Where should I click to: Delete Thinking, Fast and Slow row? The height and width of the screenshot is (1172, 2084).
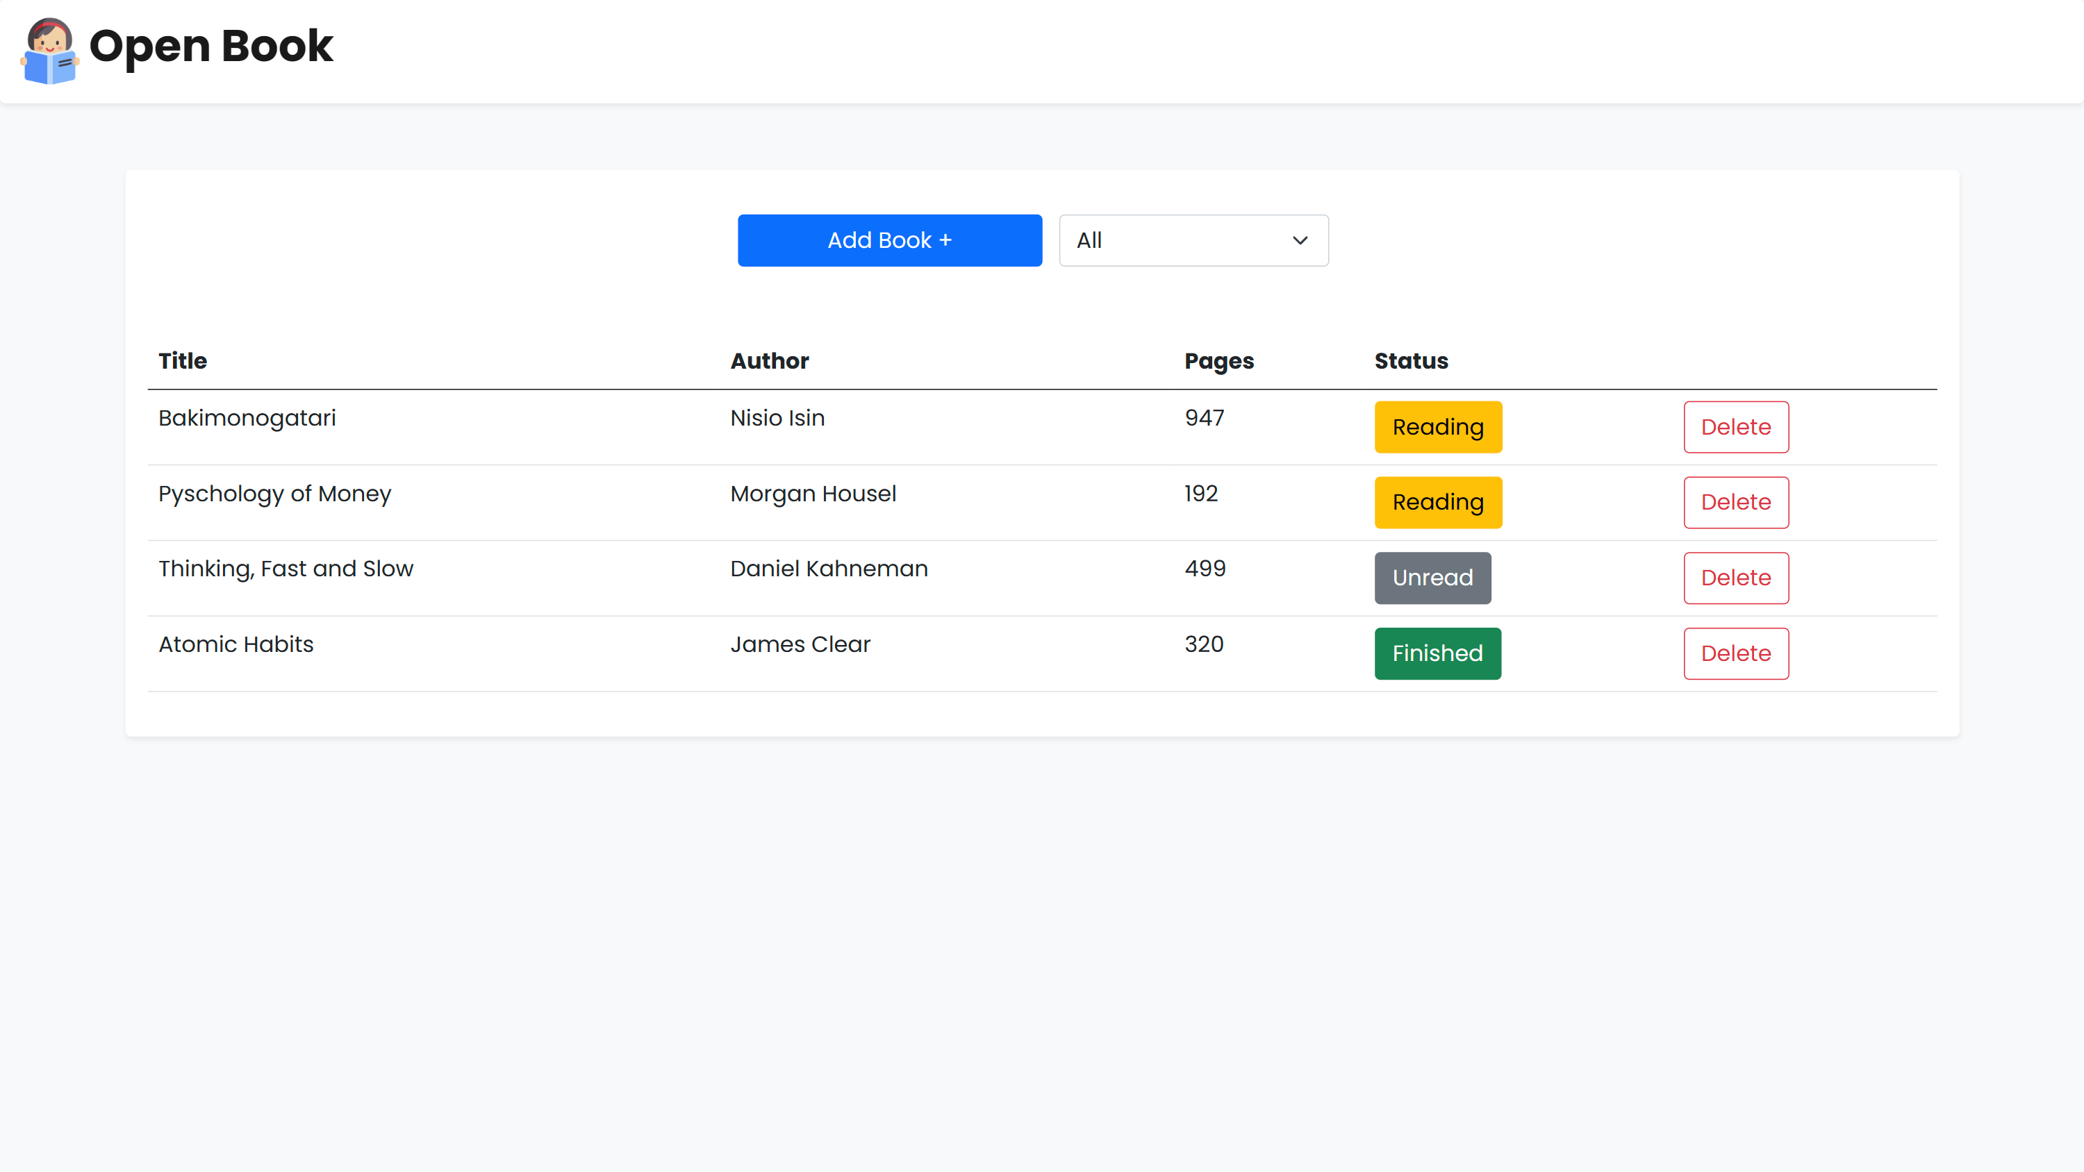[1736, 578]
